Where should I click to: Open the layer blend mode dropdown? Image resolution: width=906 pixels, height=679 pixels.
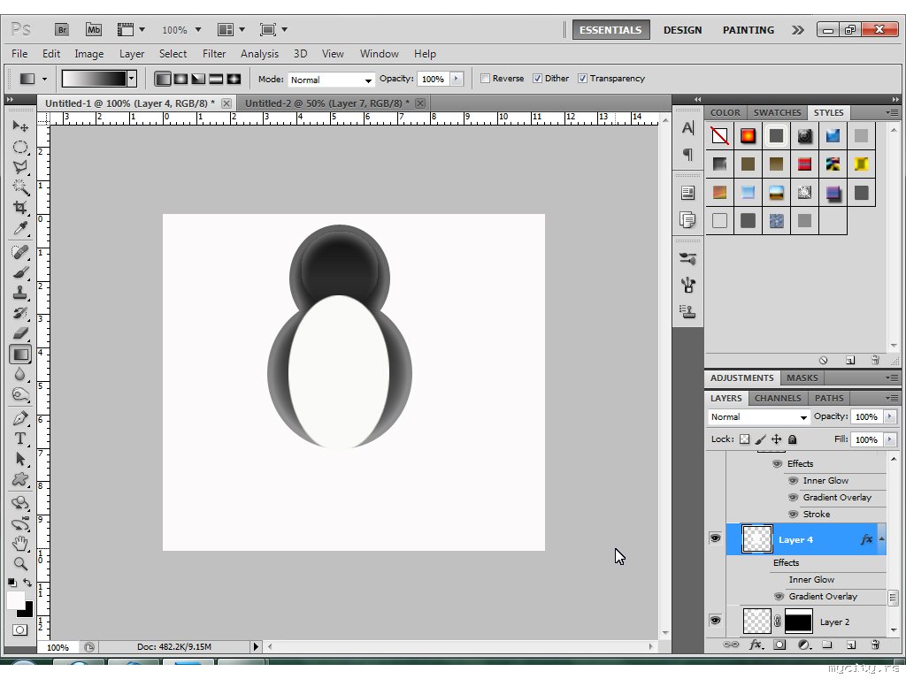(x=759, y=416)
